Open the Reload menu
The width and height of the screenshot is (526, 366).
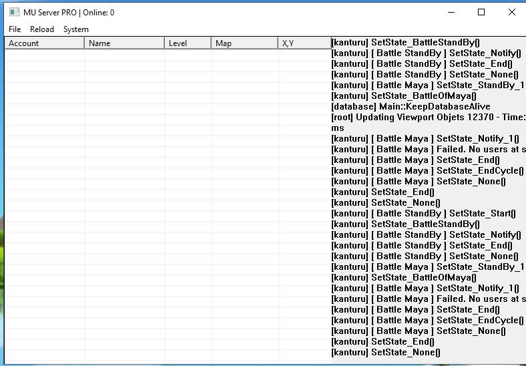coord(42,29)
